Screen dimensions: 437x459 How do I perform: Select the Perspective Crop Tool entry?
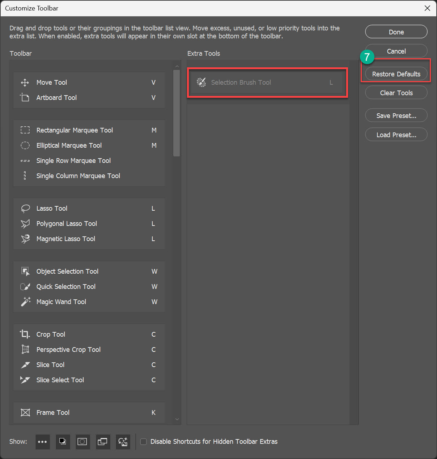68,350
